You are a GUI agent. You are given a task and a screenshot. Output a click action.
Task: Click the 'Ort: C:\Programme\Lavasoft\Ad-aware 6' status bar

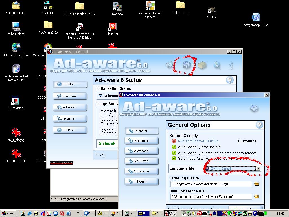(79, 199)
